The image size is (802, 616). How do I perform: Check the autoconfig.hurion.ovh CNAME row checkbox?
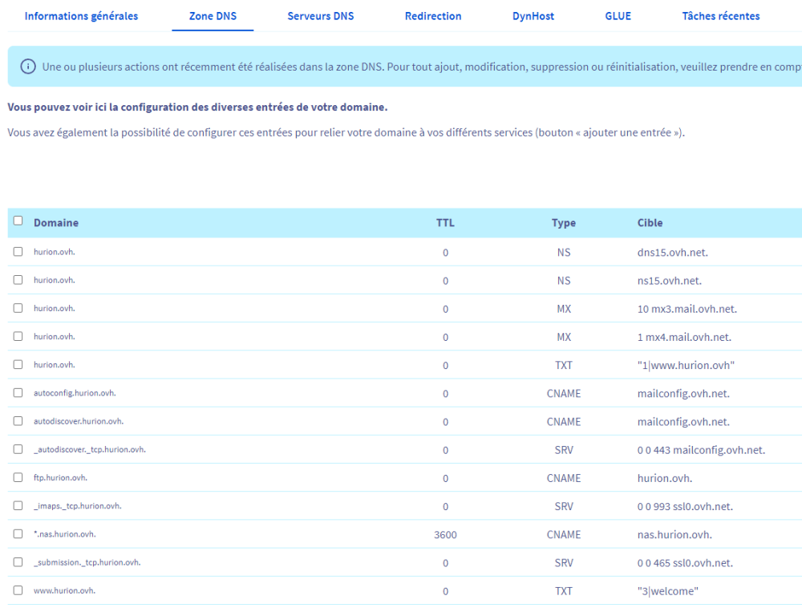[18, 393]
